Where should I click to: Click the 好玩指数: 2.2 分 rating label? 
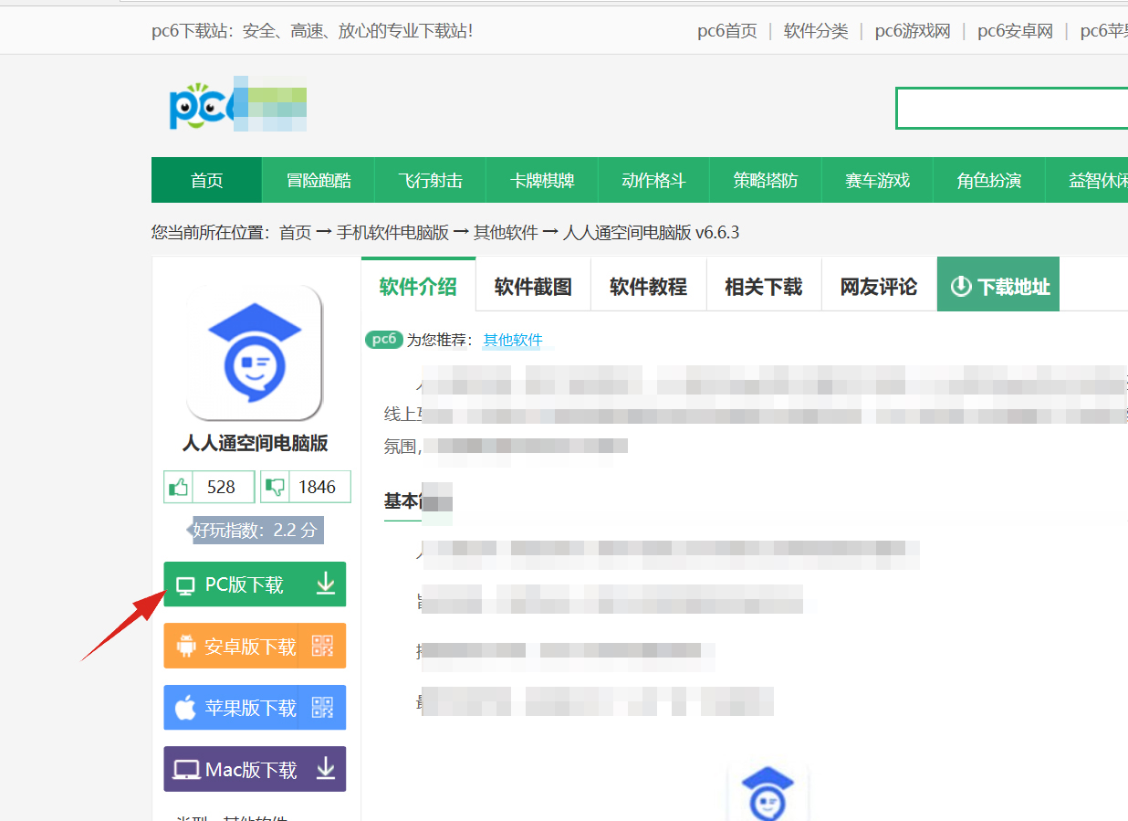click(x=255, y=530)
